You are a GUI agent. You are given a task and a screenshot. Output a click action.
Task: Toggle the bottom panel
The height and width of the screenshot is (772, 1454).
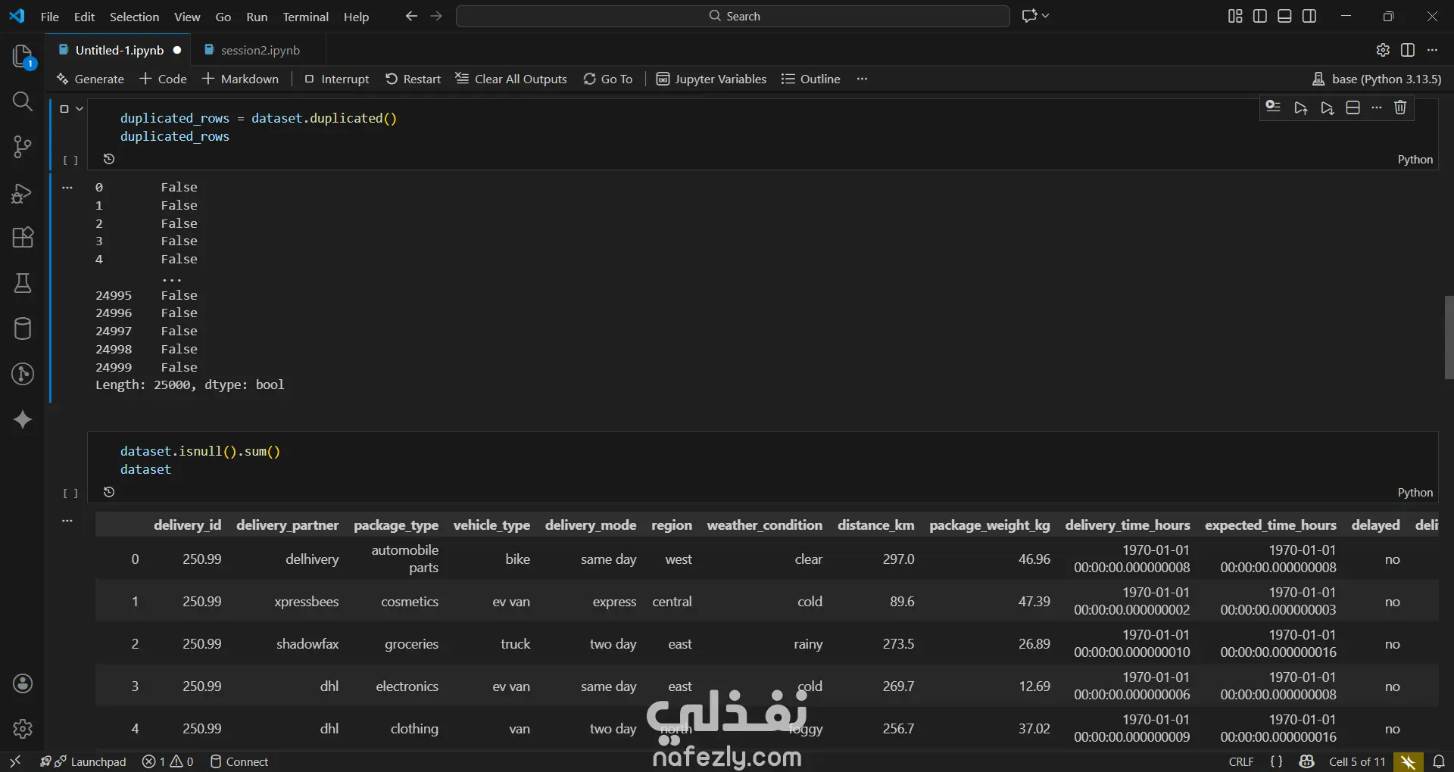click(1284, 16)
